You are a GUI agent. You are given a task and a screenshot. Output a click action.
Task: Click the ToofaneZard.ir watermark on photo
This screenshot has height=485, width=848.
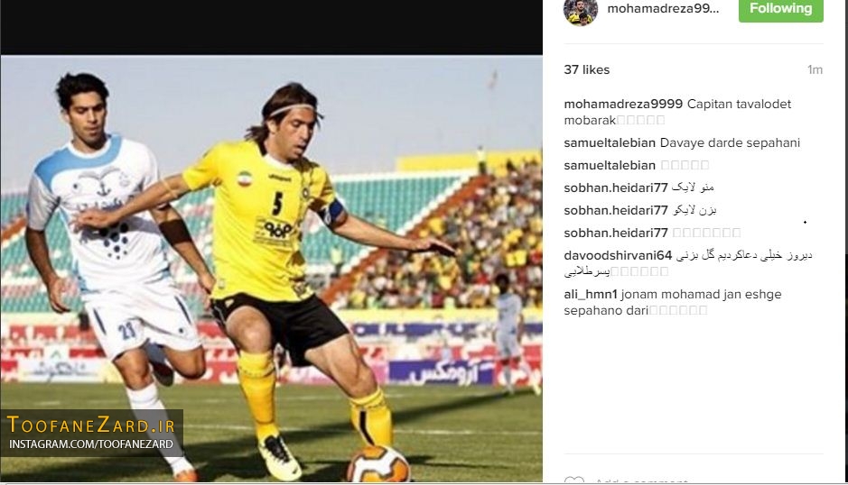click(91, 425)
